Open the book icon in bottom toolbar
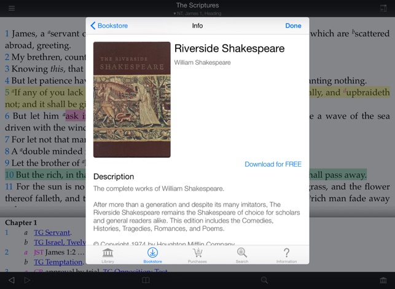 [146, 280]
